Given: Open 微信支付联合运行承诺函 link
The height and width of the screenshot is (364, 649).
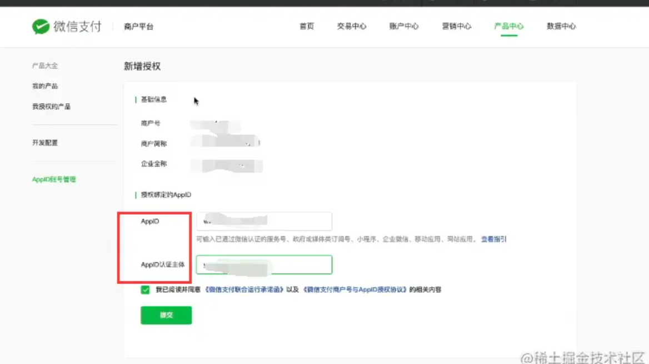Looking at the screenshot, I should point(244,290).
